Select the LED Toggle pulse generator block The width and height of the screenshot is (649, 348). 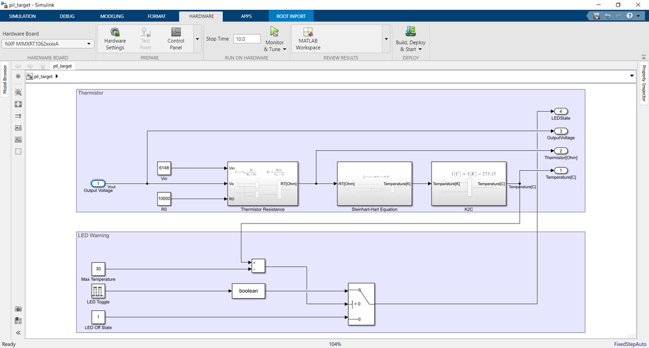pos(98,291)
